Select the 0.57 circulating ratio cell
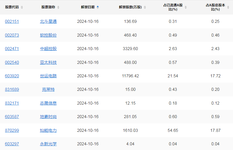Screen dimensions: 233x150 (173, 62)
